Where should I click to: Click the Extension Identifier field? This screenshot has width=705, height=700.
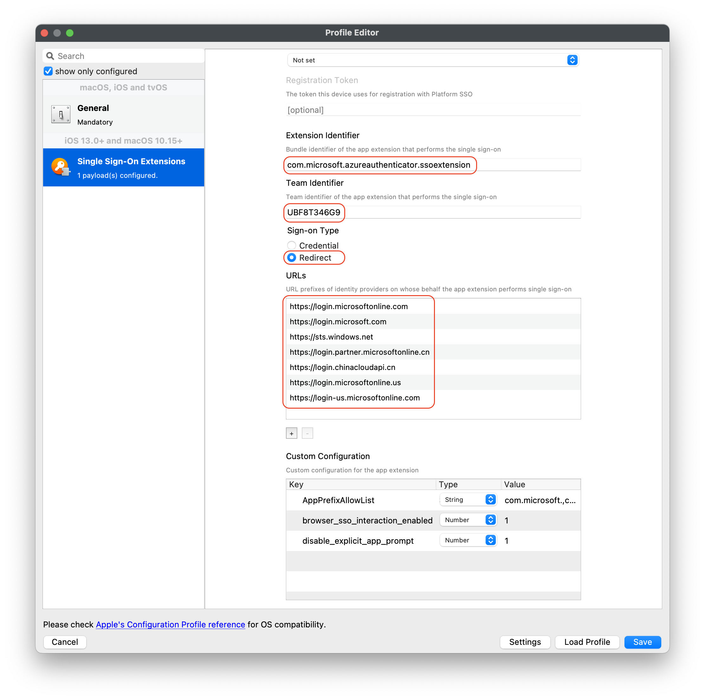[x=433, y=165]
